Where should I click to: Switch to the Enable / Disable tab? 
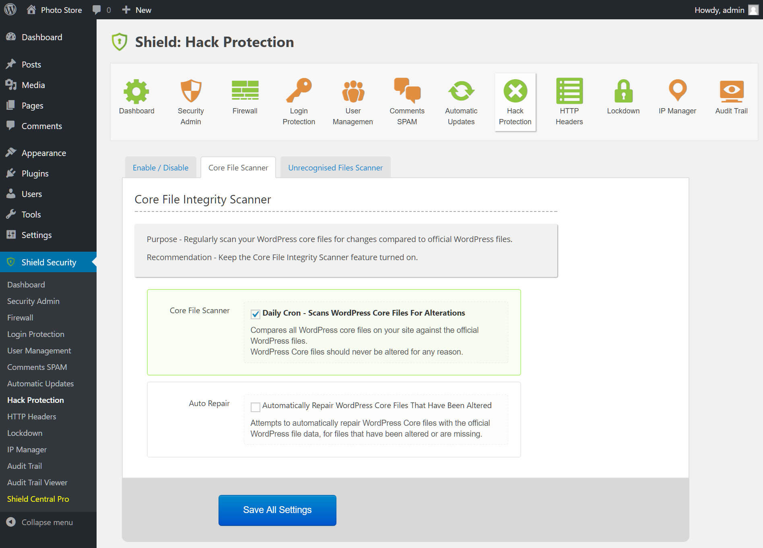pyautogui.click(x=160, y=167)
